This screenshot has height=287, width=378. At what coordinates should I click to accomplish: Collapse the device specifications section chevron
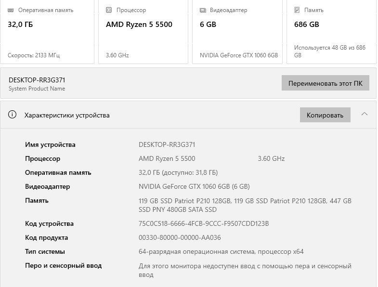[x=365, y=115]
